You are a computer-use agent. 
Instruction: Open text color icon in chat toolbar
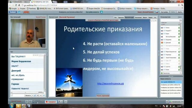coord(41,95)
